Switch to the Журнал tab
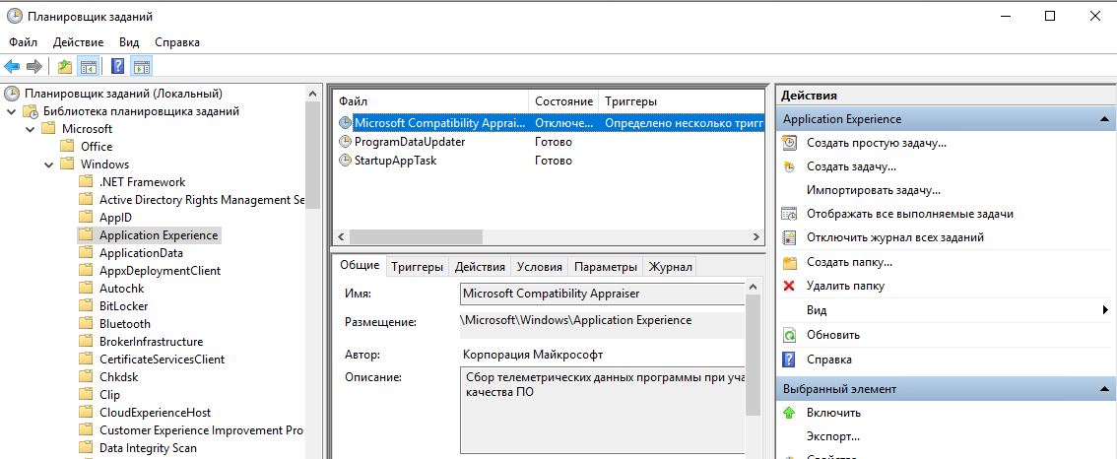 click(670, 267)
